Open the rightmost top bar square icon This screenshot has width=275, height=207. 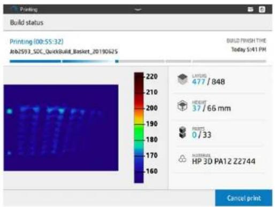pos(262,9)
